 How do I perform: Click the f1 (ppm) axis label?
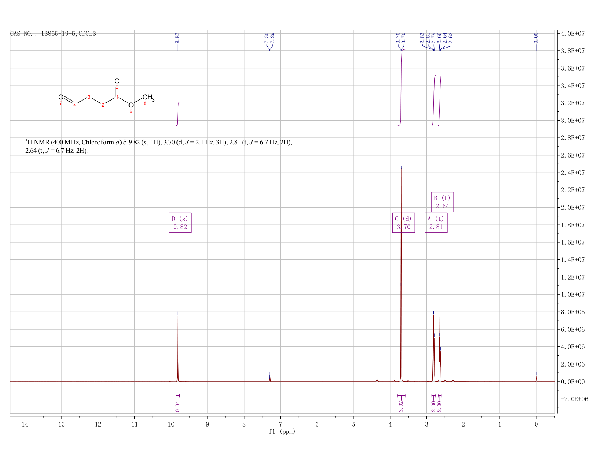pyautogui.click(x=282, y=432)
